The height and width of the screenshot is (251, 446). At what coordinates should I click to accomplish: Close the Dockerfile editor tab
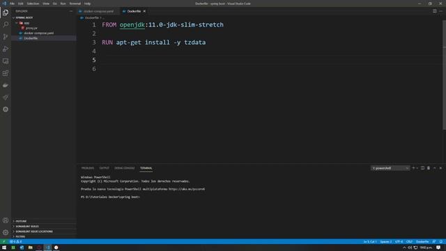(x=144, y=11)
